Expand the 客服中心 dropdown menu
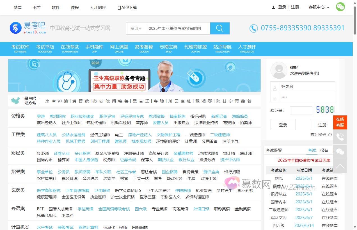This screenshot has width=357, height=230. [x=318, y=7]
